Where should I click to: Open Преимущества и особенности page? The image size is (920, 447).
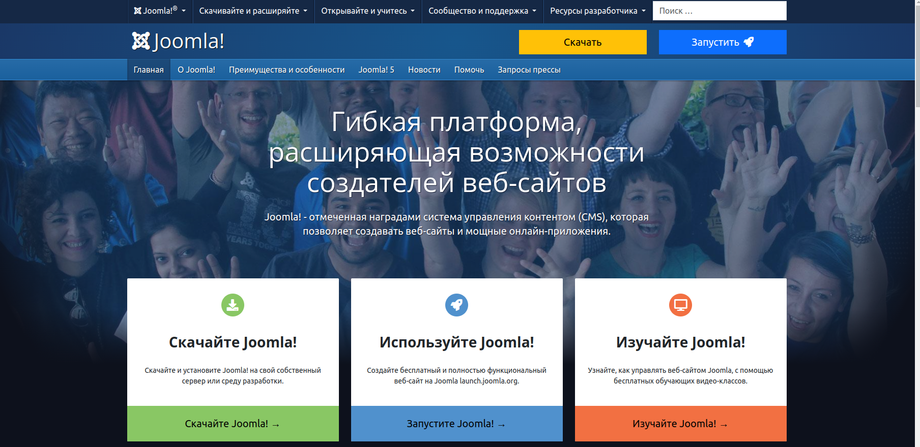pos(287,70)
